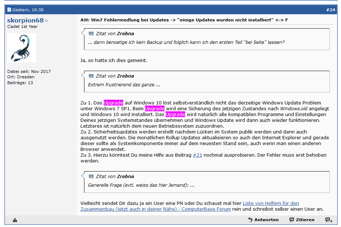Click quote icon in 'Generelle Frage' quote

tap(91, 176)
